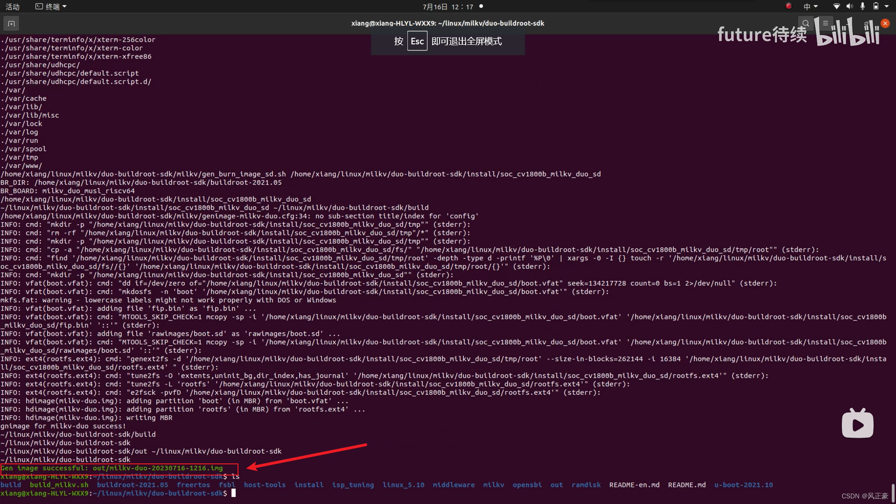This screenshot has height=504, width=896.
Task: Click the terminal cursor at the last prompt
Action: [233, 493]
